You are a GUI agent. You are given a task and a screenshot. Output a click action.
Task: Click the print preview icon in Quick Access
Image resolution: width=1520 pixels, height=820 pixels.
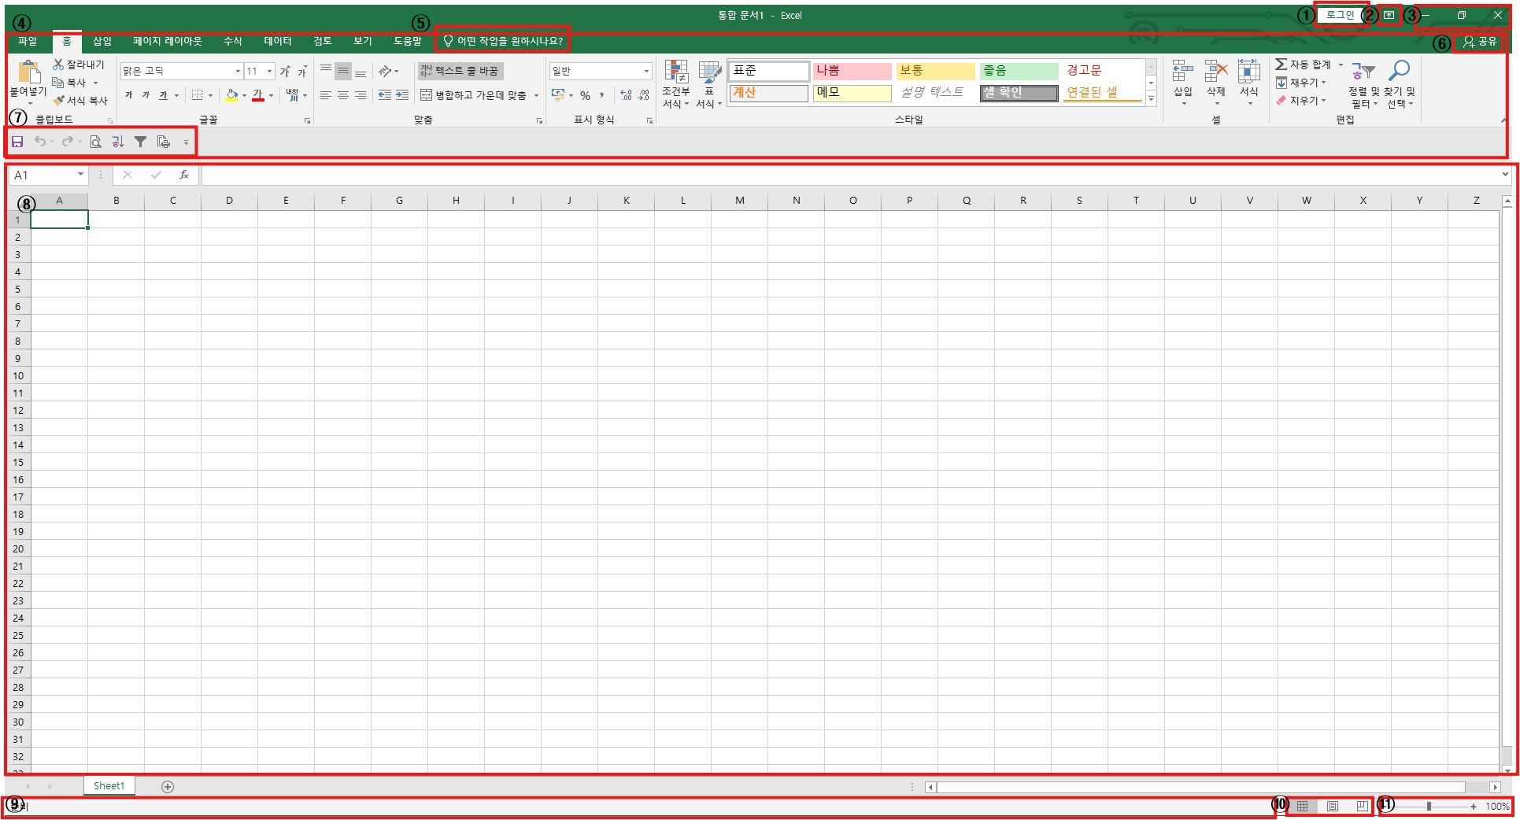pos(95,142)
